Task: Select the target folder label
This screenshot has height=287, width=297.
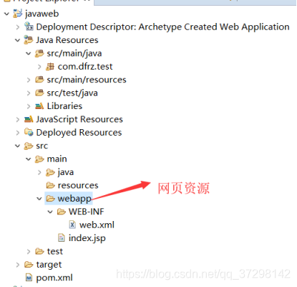Action: click(x=49, y=265)
